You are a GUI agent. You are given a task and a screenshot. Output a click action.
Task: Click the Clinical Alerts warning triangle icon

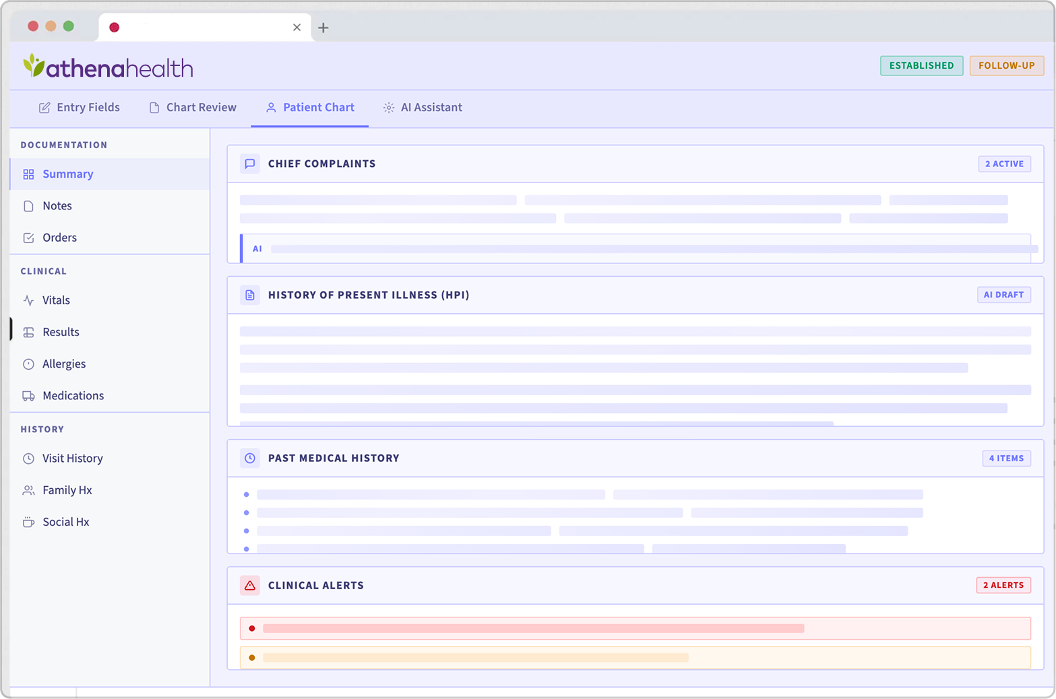tap(250, 585)
